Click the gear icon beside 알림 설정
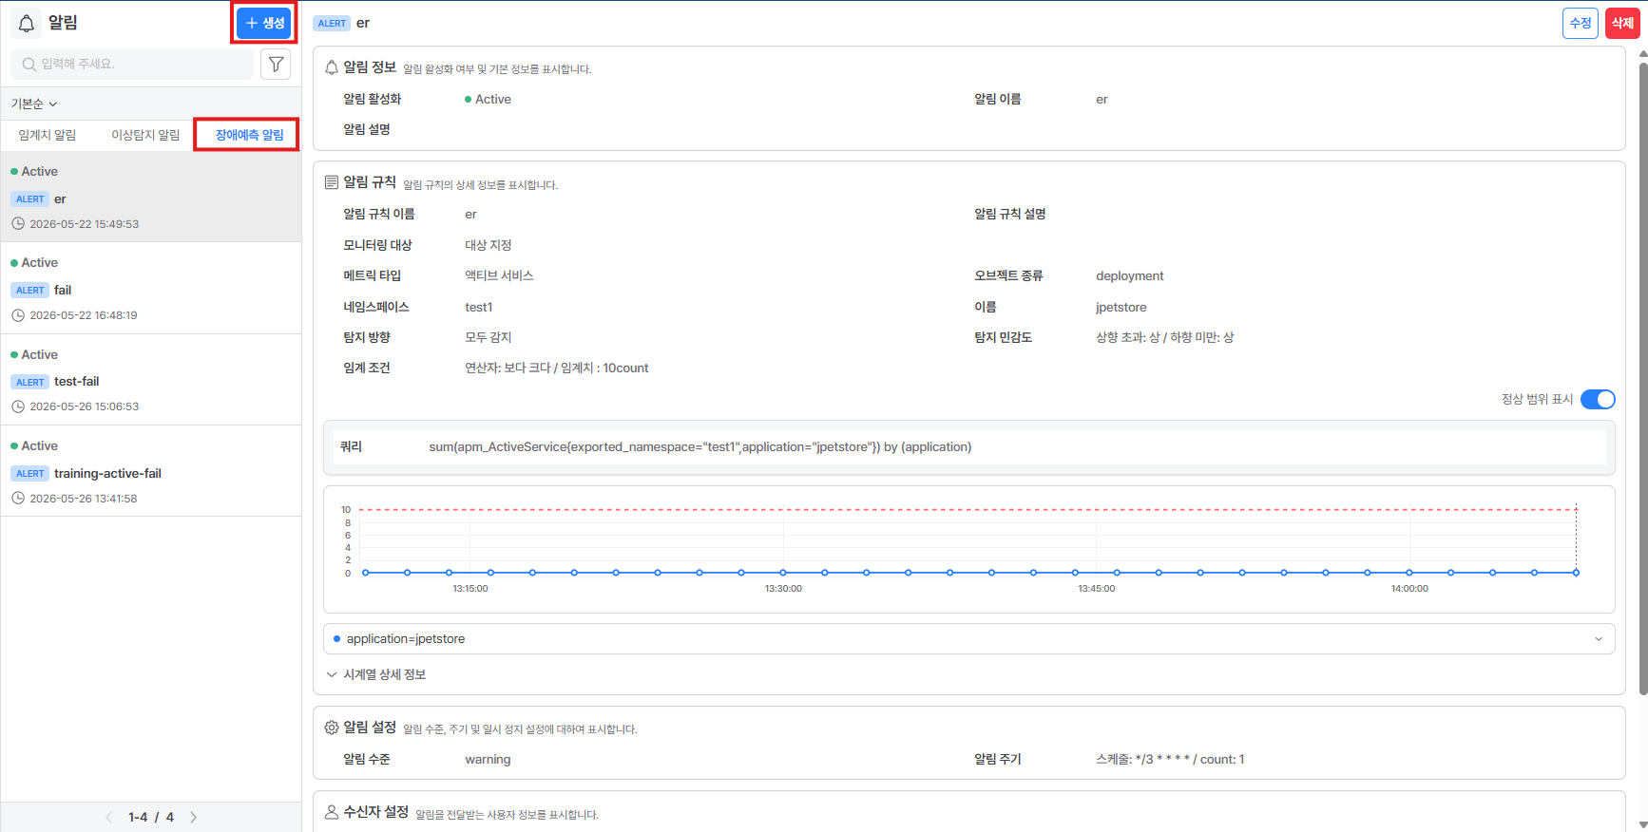 tap(332, 728)
